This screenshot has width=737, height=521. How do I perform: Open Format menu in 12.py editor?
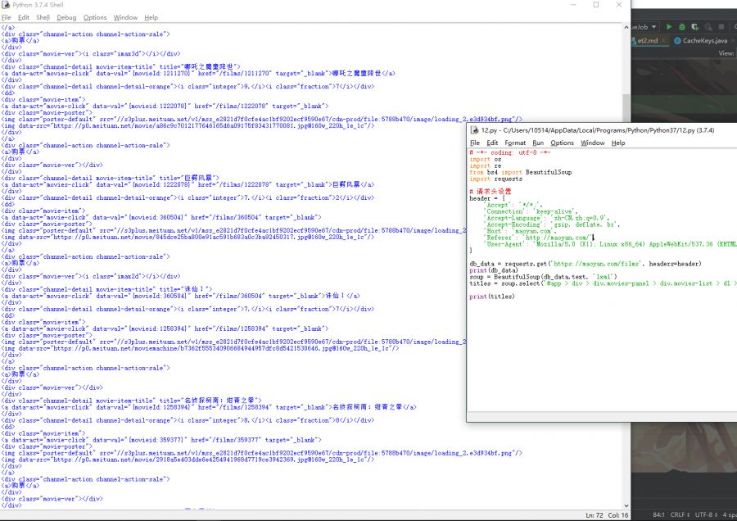(x=515, y=143)
